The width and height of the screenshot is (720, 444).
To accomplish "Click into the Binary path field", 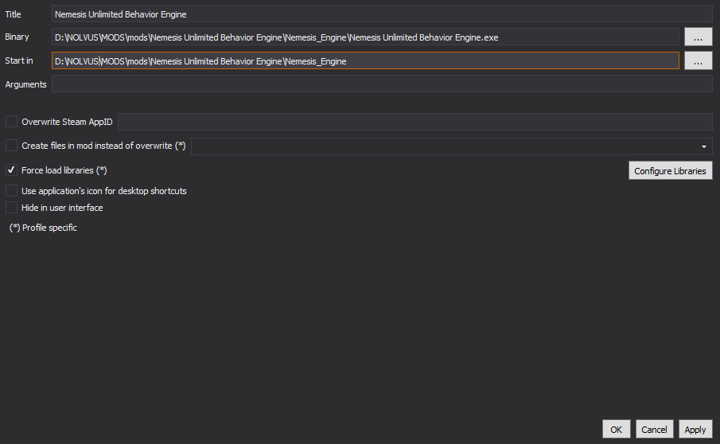I will pyautogui.click(x=365, y=37).
